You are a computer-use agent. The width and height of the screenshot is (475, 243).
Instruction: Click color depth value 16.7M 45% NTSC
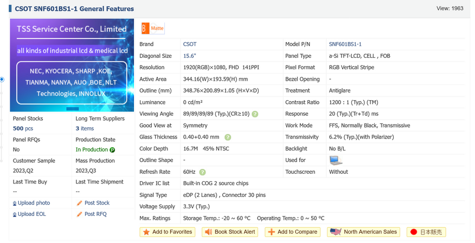tap(206, 149)
